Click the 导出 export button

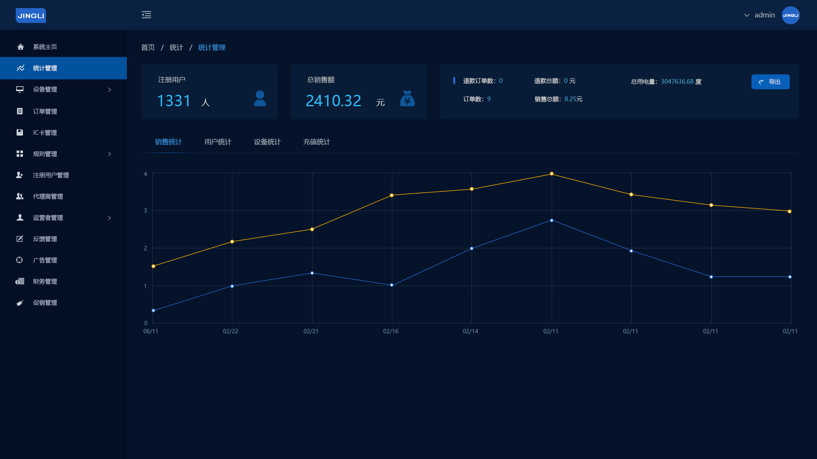pyautogui.click(x=770, y=82)
